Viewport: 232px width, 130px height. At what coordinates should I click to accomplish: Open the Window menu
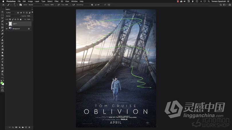[x=74, y=1]
